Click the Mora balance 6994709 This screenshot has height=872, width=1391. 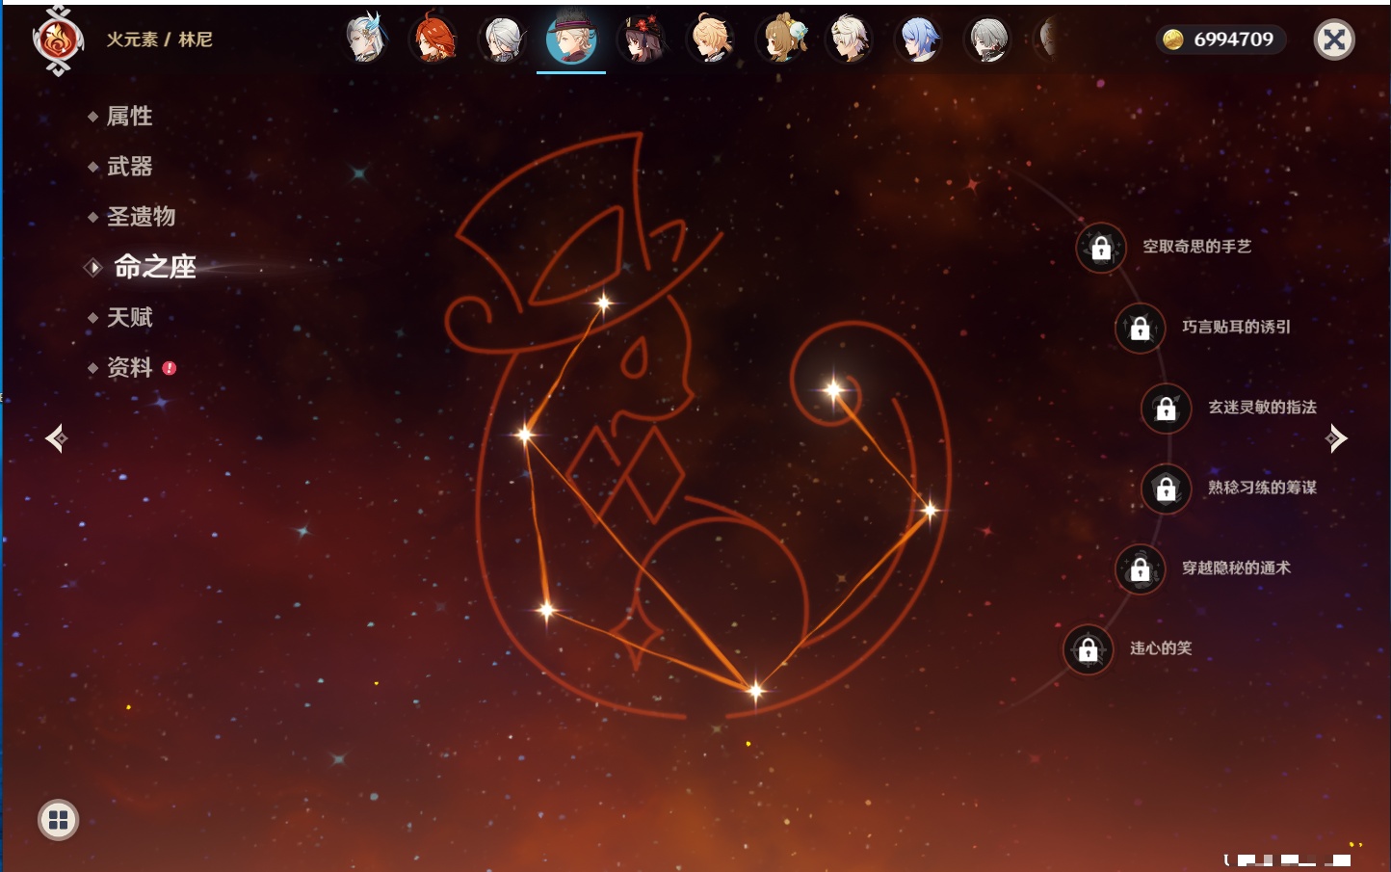[x=1233, y=40]
